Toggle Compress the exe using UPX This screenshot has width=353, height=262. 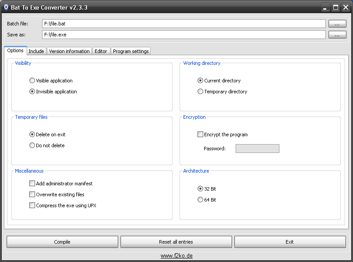click(32, 205)
